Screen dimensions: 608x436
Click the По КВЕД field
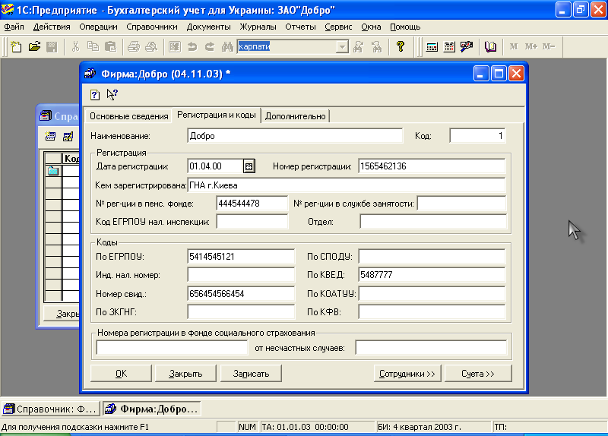click(x=432, y=275)
